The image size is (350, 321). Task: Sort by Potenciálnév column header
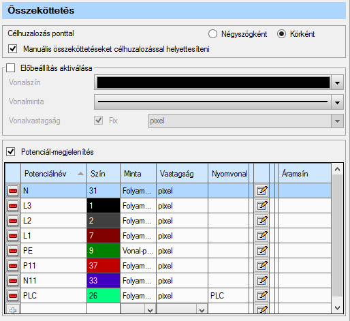pyautogui.click(x=54, y=174)
